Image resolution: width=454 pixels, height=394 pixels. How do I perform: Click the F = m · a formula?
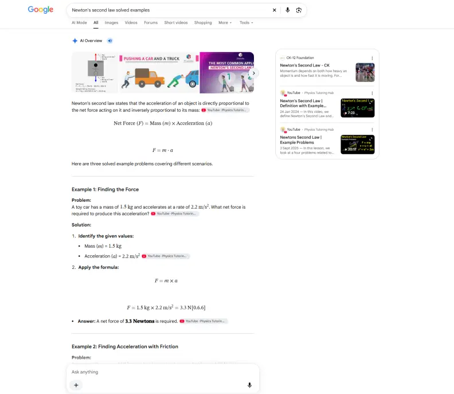163,150
